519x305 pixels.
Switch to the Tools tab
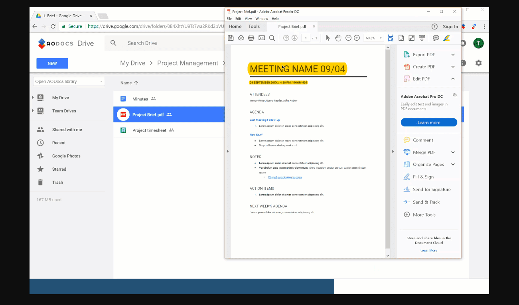tap(254, 26)
